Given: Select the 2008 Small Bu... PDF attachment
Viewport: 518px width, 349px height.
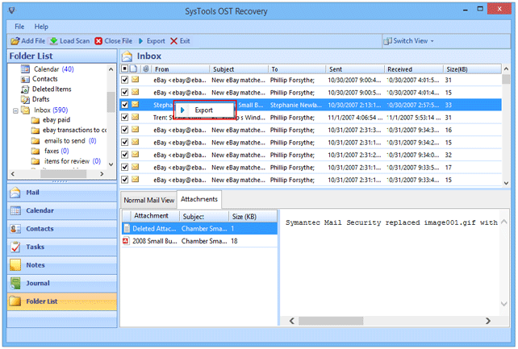Looking at the screenshot, I should tap(199, 241).
